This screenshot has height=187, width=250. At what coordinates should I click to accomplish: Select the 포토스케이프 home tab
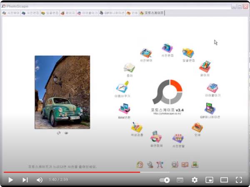152,13
